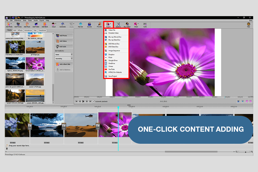Click the Add Folder toolbar icon
This screenshot has width=258, height=172.
pyautogui.click(x=36, y=25)
